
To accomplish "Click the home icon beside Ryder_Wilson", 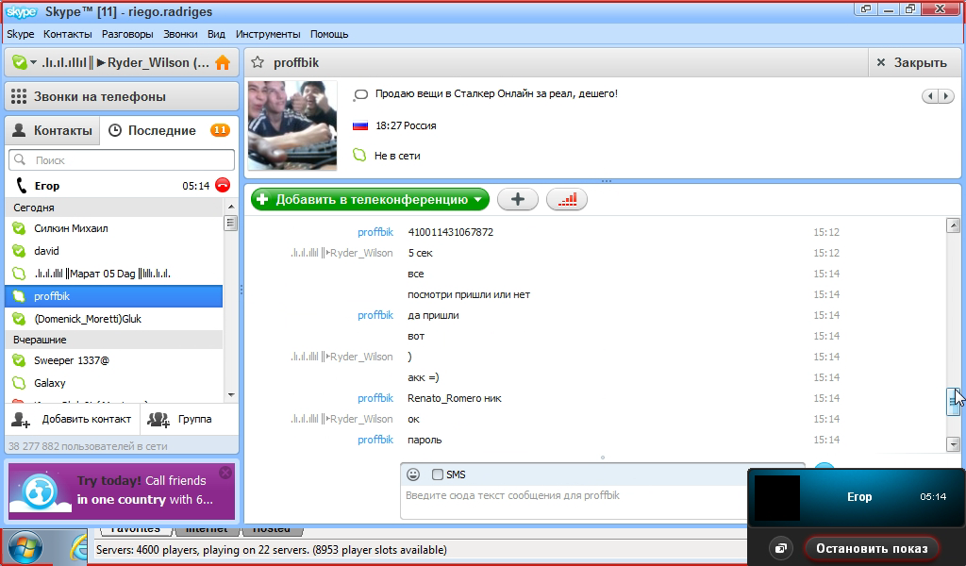I will (x=223, y=63).
